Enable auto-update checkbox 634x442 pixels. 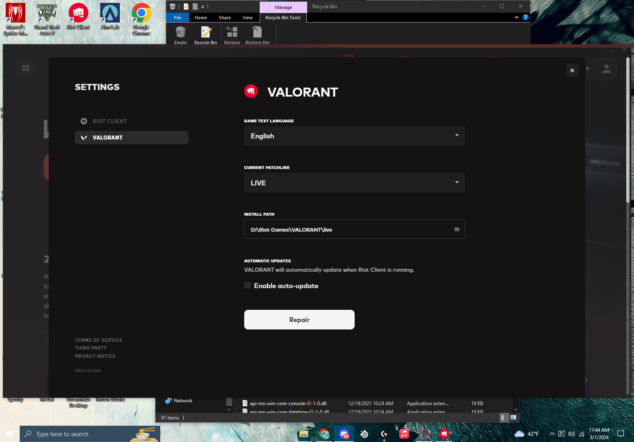point(247,286)
